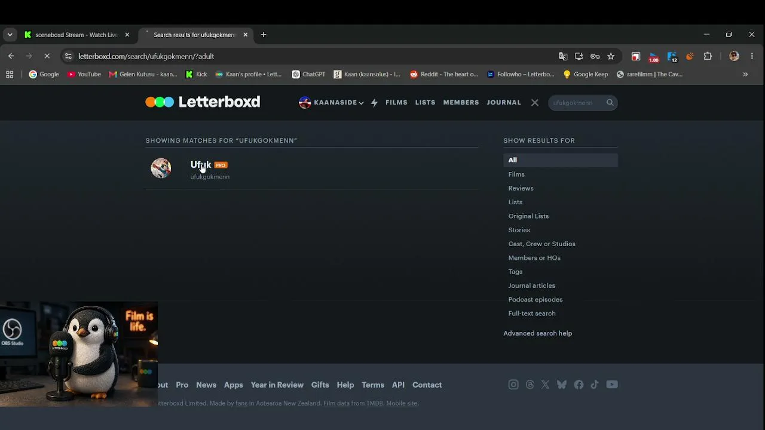Open Letterboxd X icon in footer
The image size is (765, 430).
pyautogui.click(x=545, y=385)
